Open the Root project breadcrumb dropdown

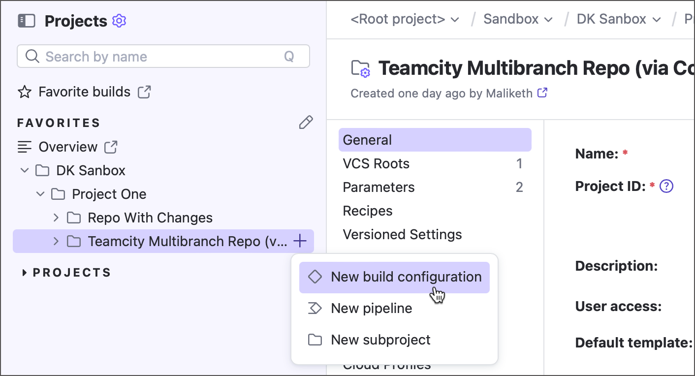click(455, 19)
